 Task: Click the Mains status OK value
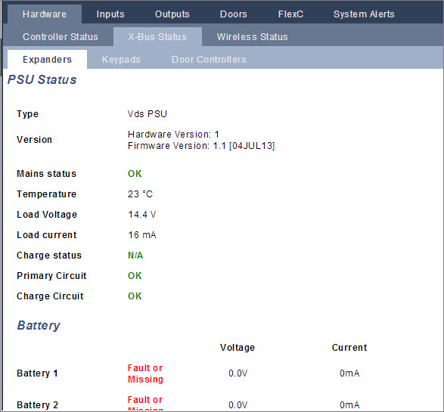point(135,173)
